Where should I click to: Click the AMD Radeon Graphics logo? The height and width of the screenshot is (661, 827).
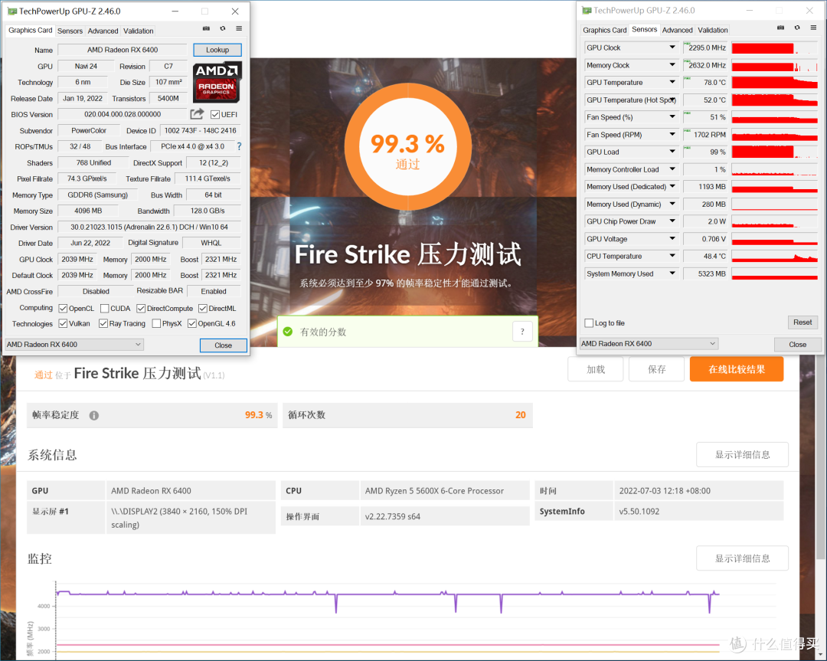pyautogui.click(x=217, y=81)
